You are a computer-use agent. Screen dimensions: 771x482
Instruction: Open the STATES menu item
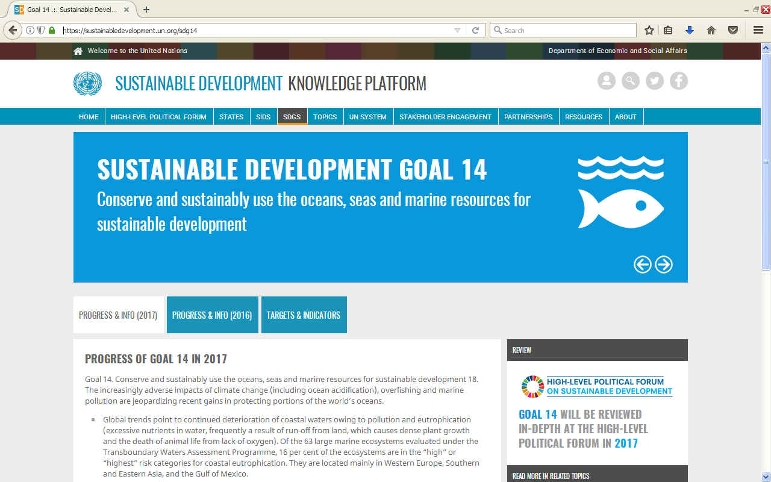click(x=231, y=117)
